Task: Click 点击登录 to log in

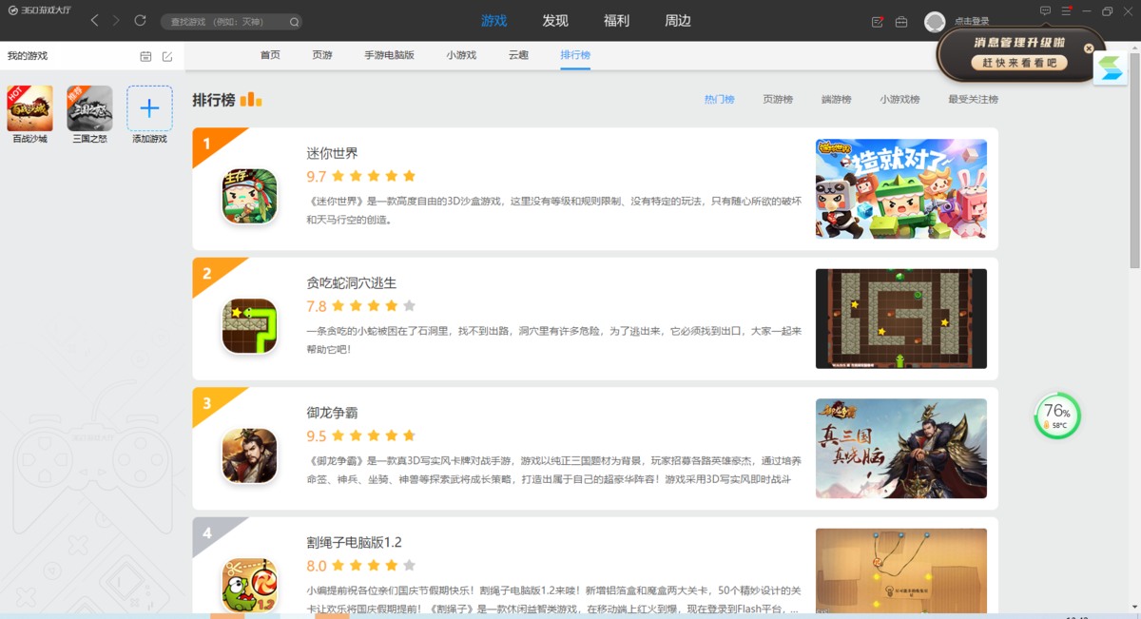Action: [972, 22]
